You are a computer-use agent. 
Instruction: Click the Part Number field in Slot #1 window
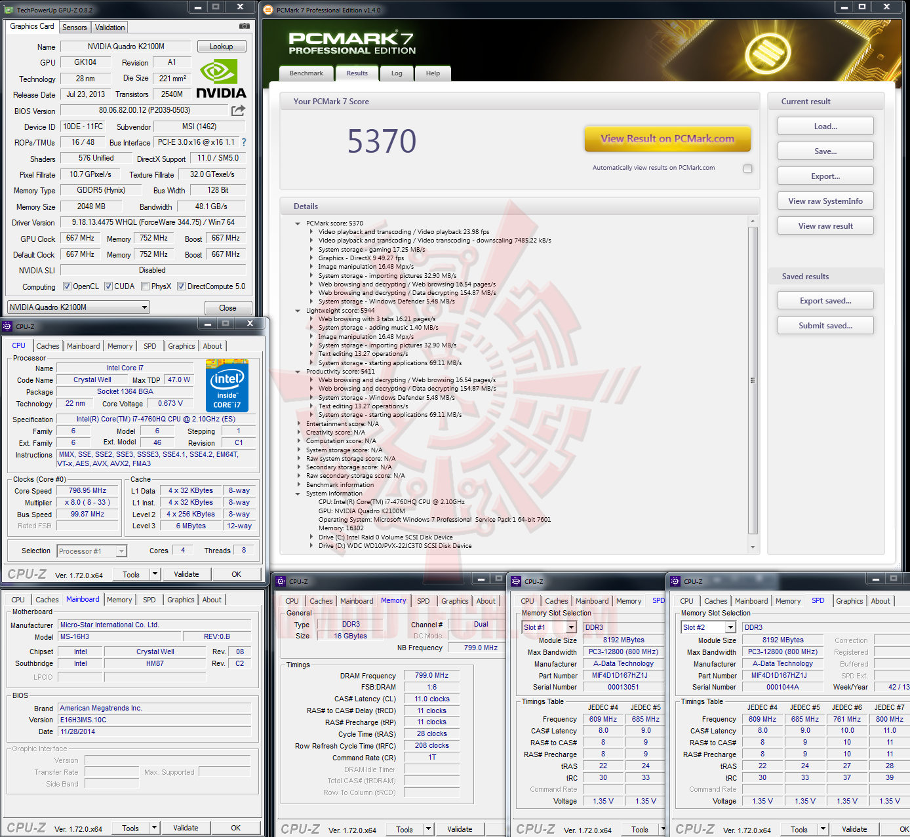620,676
